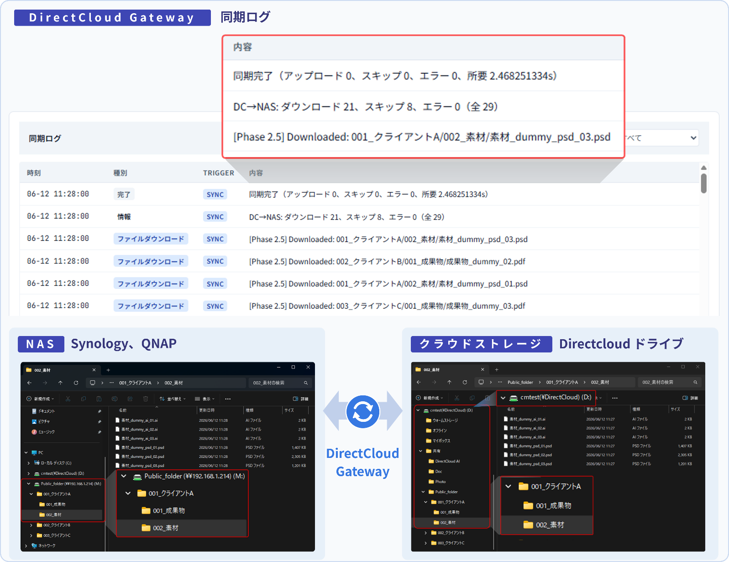
Task: Sort by 種類 column in cloud storage Explorer
Action: [636, 409]
